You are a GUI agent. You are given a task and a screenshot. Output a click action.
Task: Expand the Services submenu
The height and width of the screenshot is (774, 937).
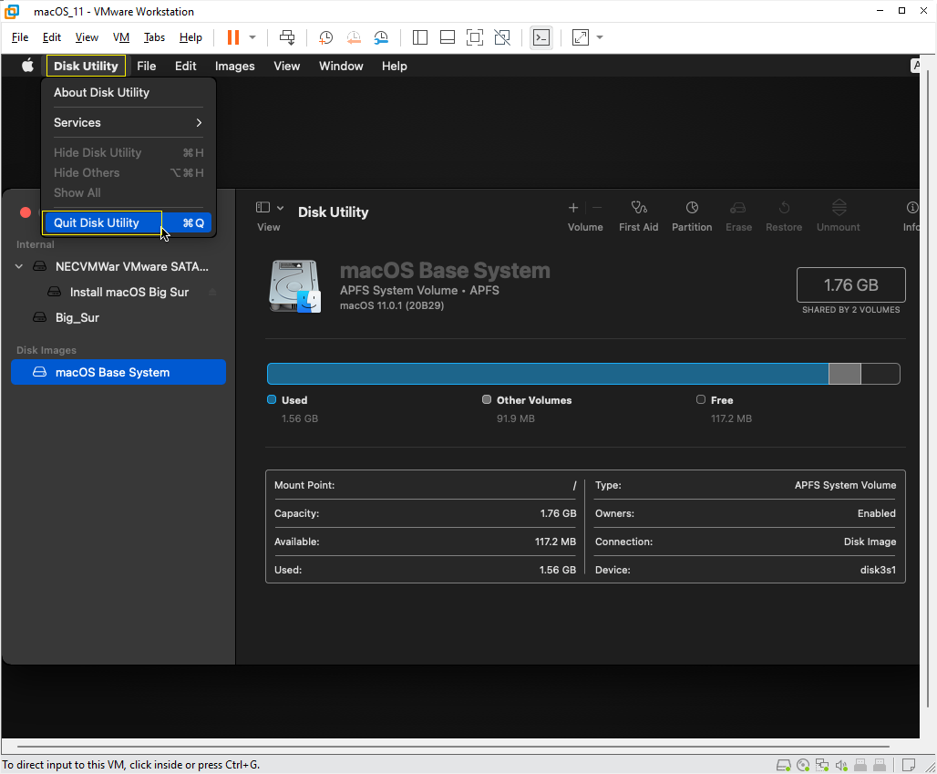pyautogui.click(x=129, y=122)
